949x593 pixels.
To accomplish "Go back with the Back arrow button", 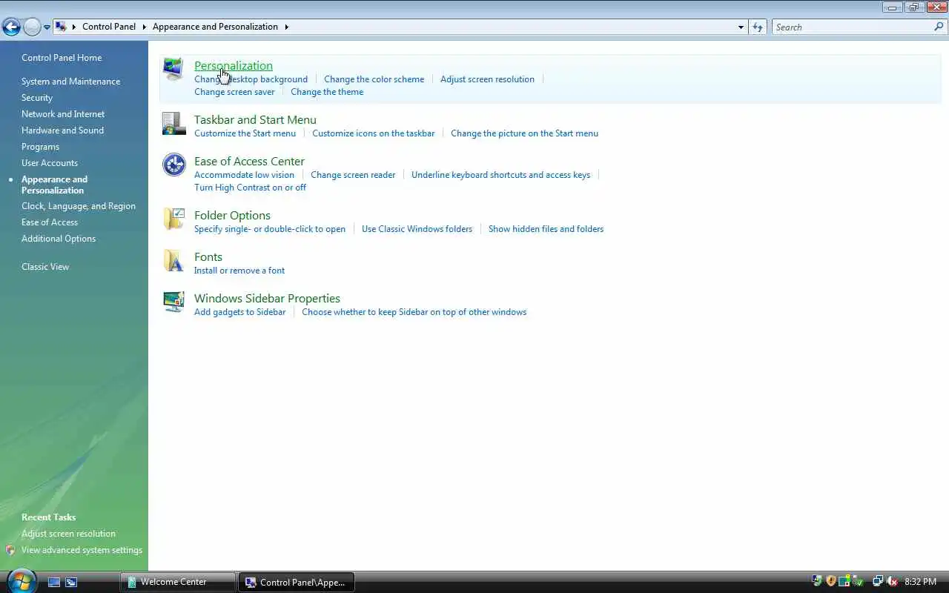I will click(11, 27).
